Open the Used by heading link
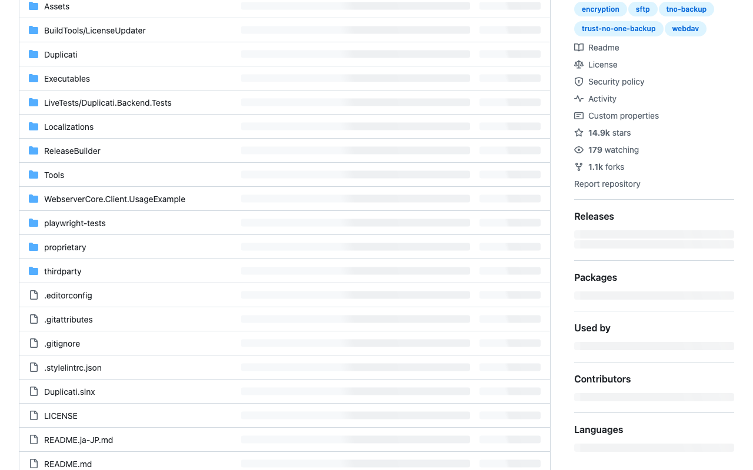The height and width of the screenshot is (470, 753). tap(592, 328)
